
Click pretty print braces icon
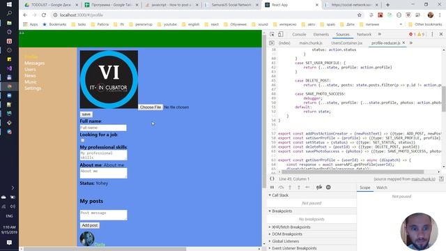click(x=272, y=178)
